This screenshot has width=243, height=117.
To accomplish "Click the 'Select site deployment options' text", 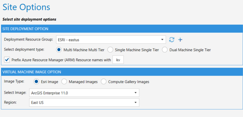I will coord(29,19).
